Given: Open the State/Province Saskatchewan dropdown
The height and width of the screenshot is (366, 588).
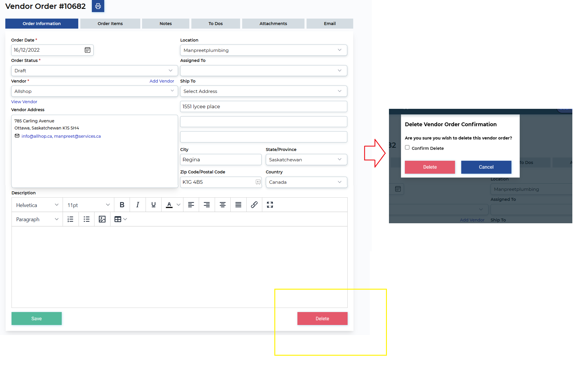Looking at the screenshot, I should [306, 160].
